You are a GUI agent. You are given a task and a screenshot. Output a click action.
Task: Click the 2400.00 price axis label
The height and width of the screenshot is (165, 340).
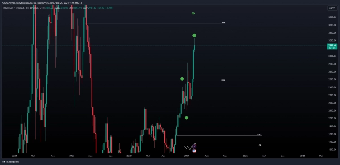click(332, 87)
